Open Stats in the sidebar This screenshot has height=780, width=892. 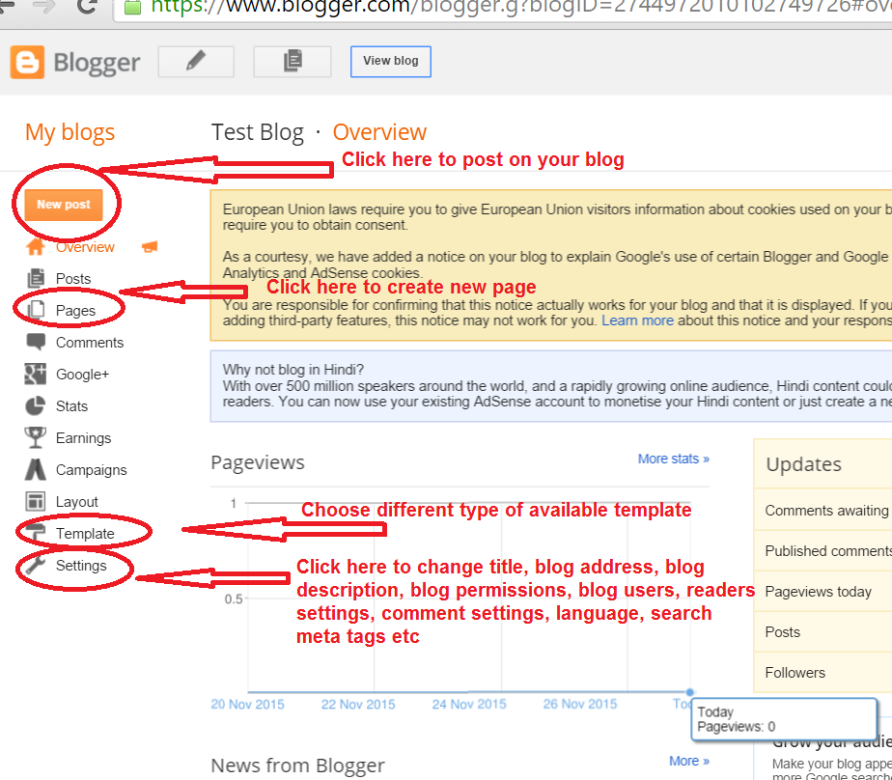pos(71,406)
